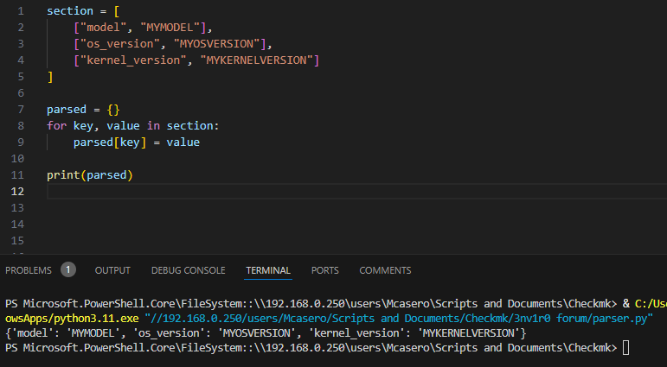Place cursor on empty line 12
This screenshot has width=667, height=367.
(x=260, y=191)
